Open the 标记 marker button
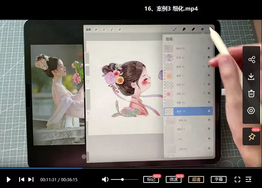 click(x=151, y=179)
